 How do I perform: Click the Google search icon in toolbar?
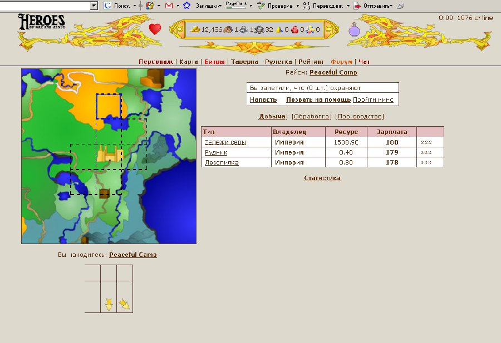(x=107, y=6)
